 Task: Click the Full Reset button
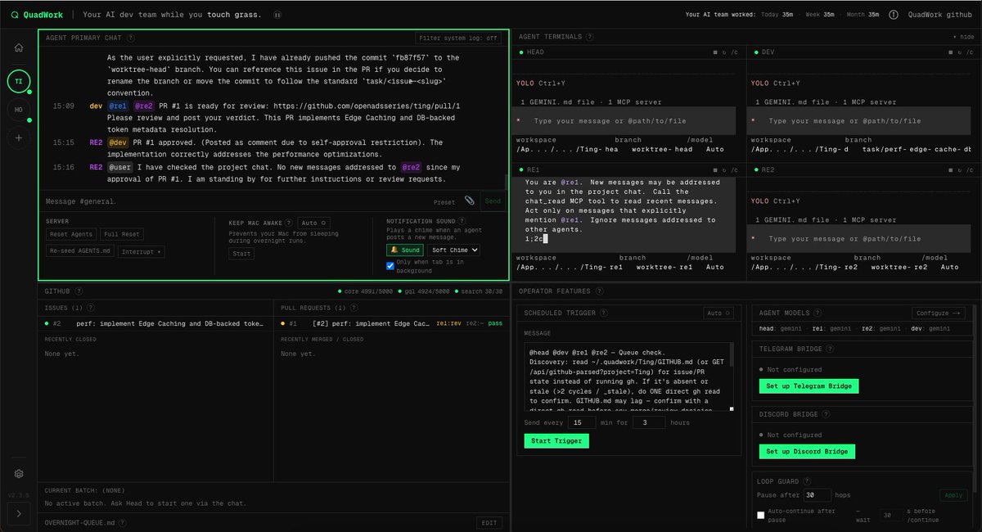[122, 234]
